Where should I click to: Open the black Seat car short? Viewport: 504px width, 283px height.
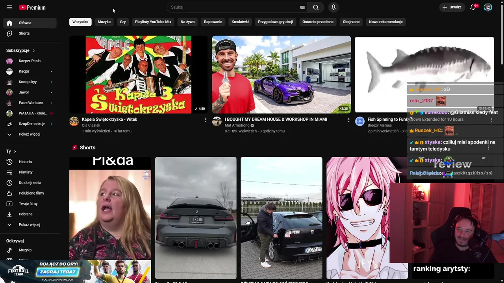point(282,218)
